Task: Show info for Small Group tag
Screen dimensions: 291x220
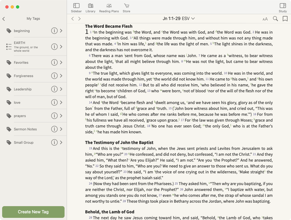Action: 54,142
